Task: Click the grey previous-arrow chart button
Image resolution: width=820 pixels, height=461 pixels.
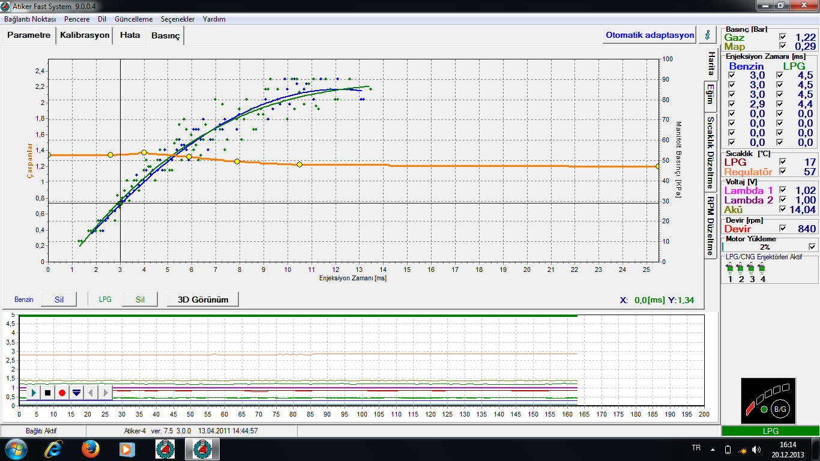Action: [x=91, y=393]
